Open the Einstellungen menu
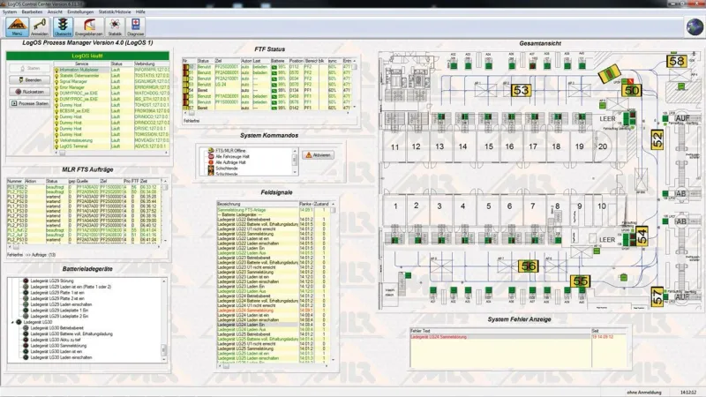 click(x=81, y=11)
